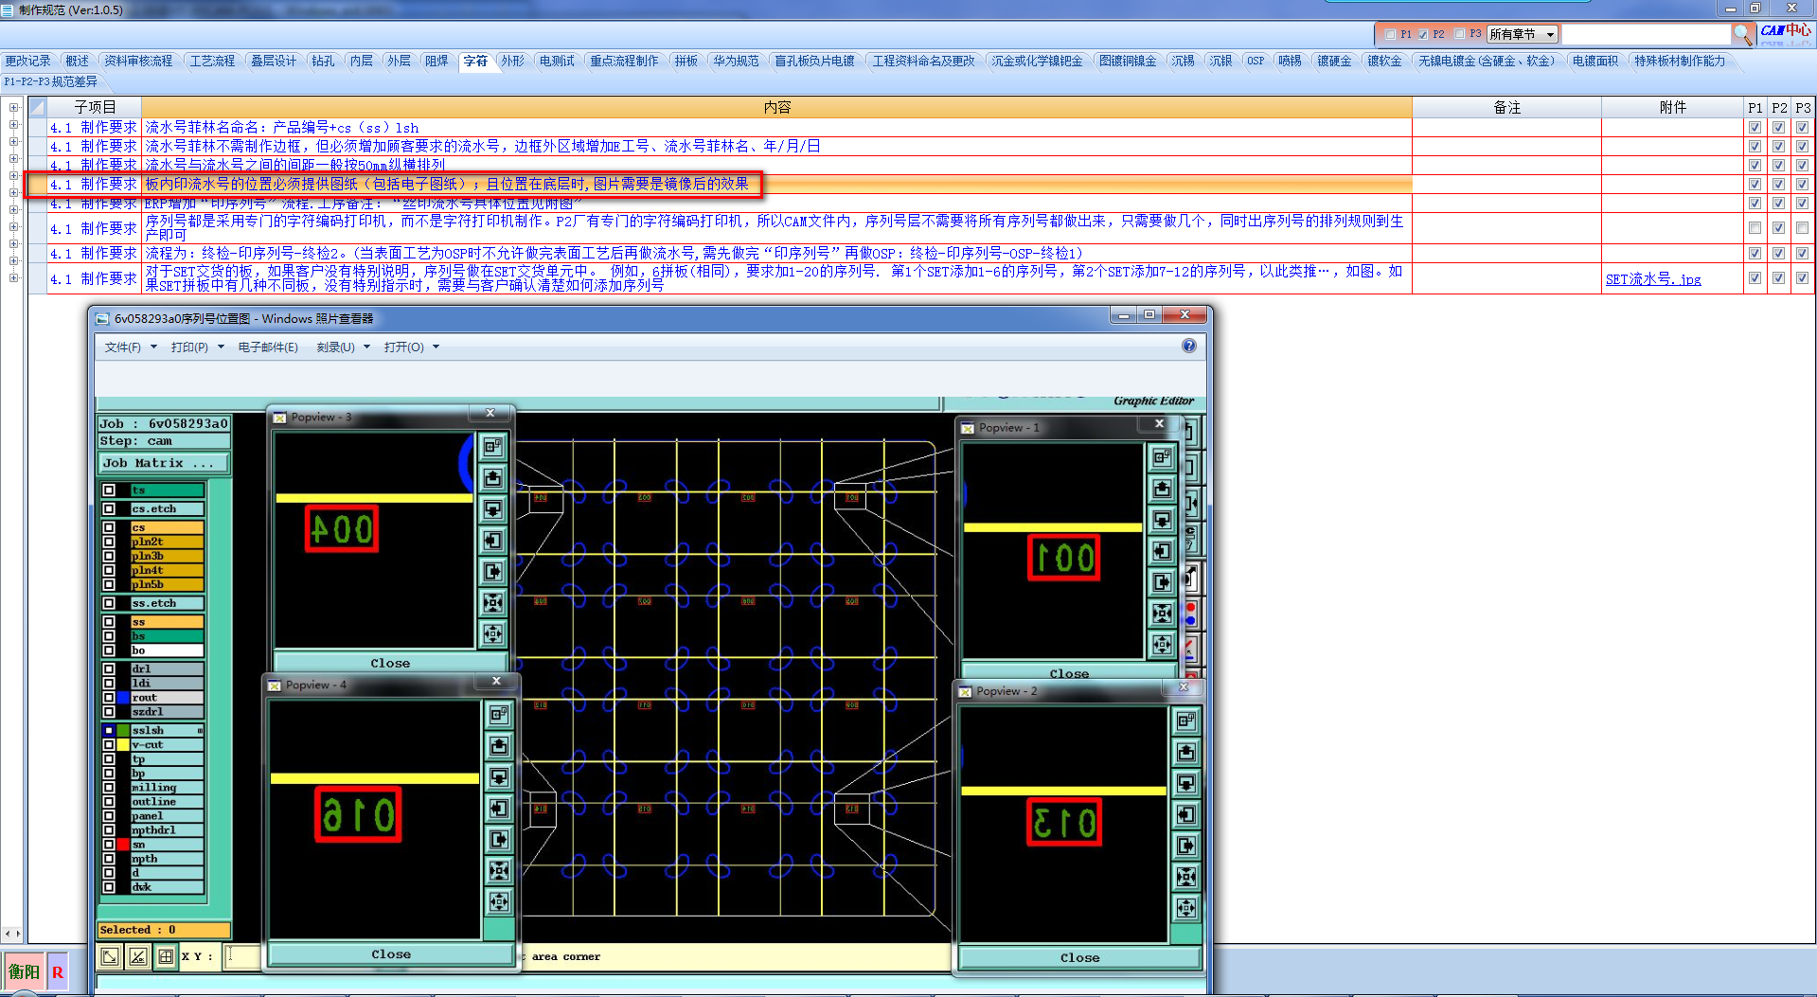1817x997 pixels.
Task: Click the diagonal-arrow icon left of X Y
Action: (110, 956)
